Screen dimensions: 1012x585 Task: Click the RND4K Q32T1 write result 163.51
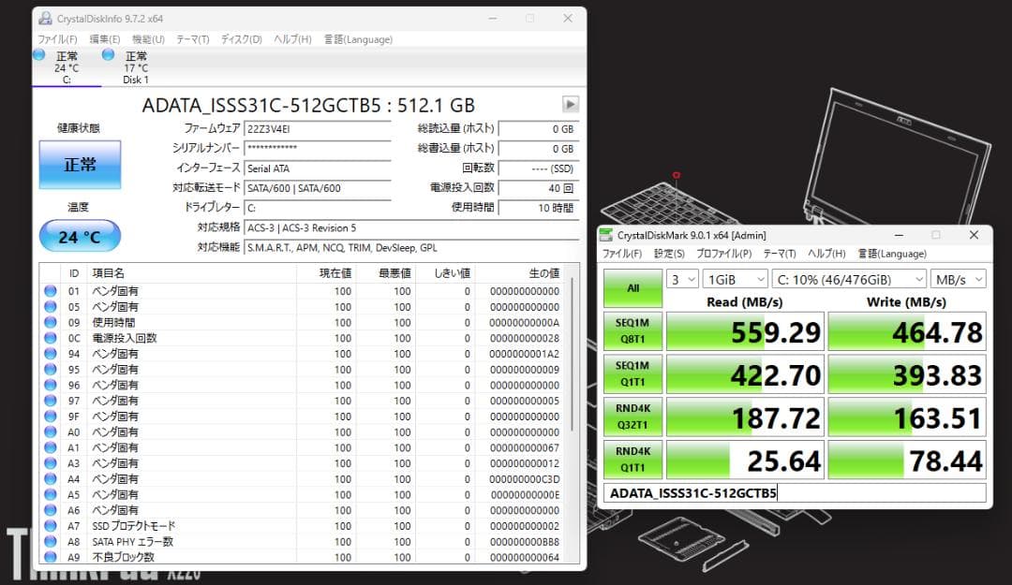[x=907, y=417]
